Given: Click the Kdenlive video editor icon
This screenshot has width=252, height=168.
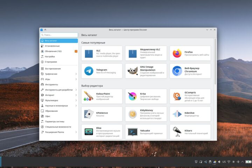Looking at the screenshot, I should click(x=177, y=114).
